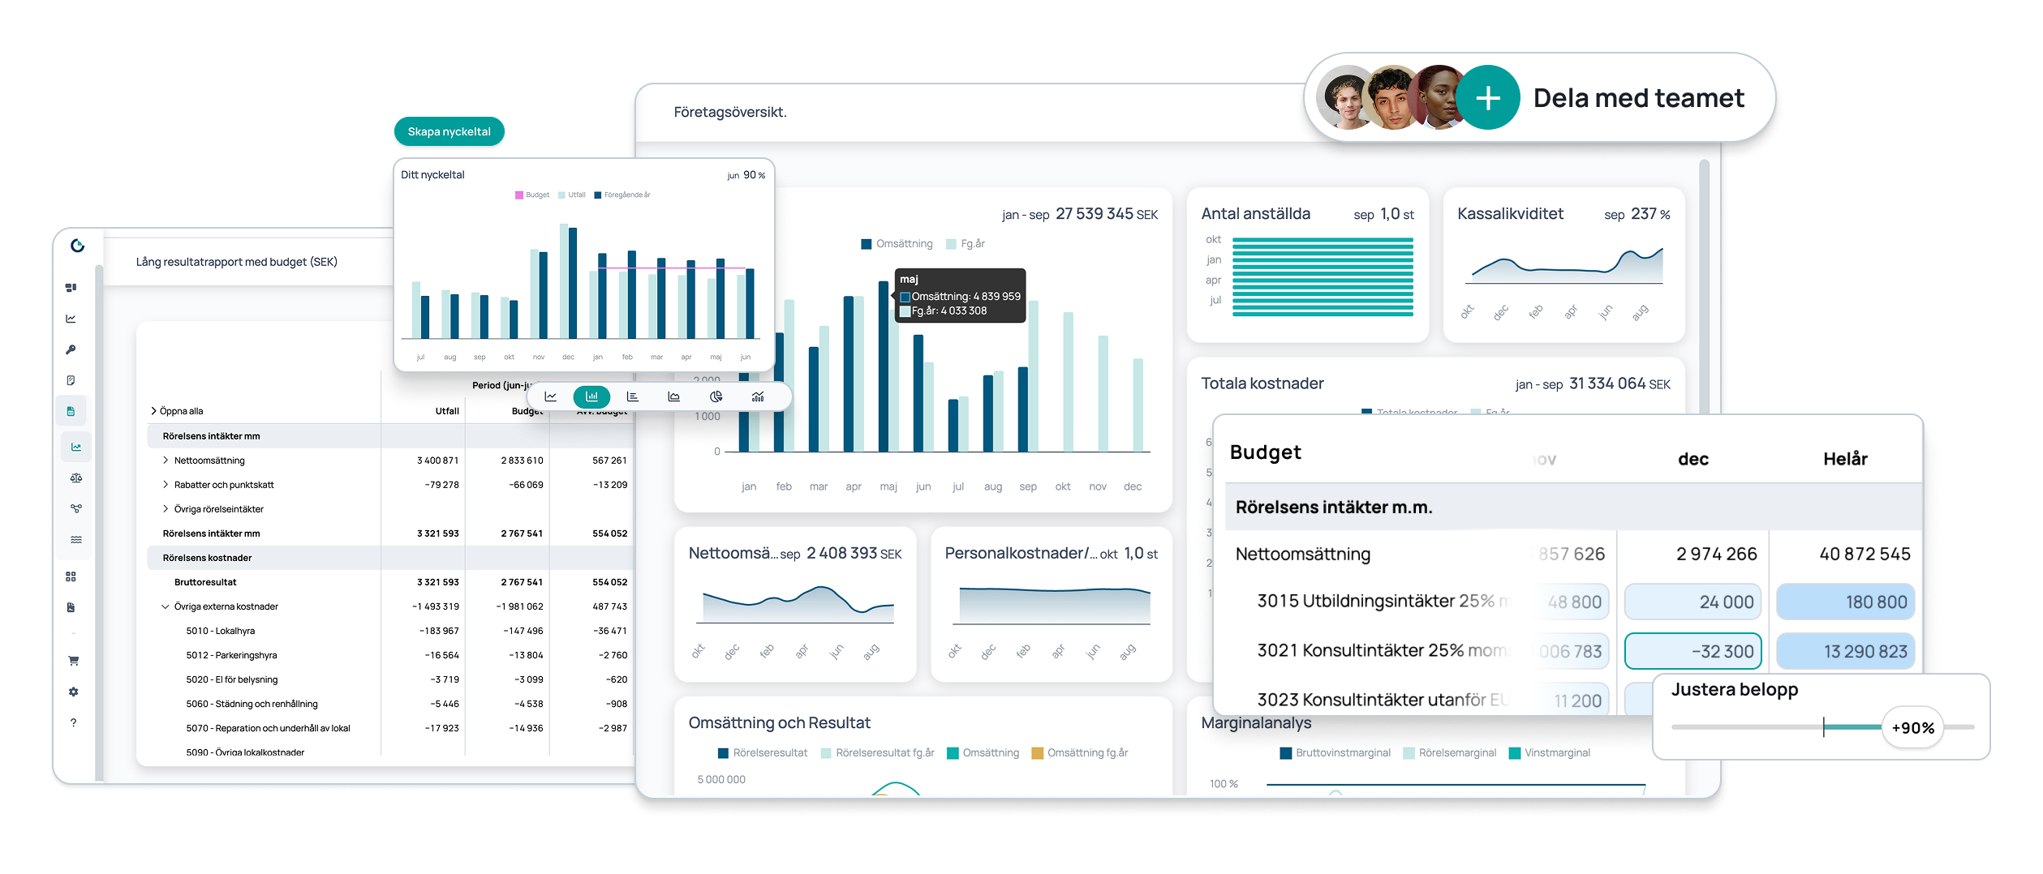Open the key icon in sidebar
This screenshot has width=2043, height=874.
pos(71,349)
